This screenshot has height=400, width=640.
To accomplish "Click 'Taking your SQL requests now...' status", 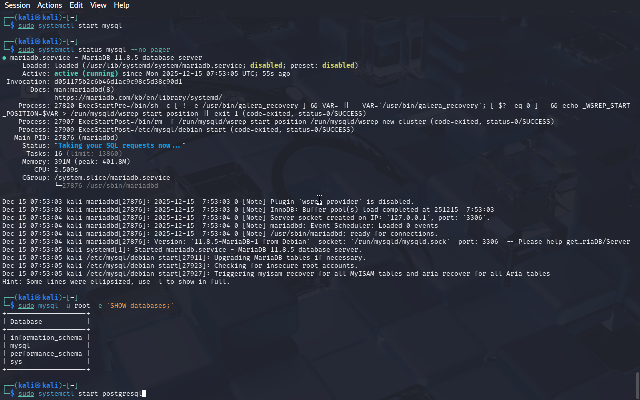I will pyautogui.click(x=120, y=146).
